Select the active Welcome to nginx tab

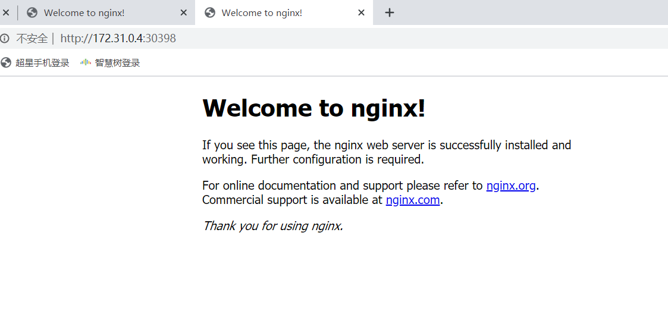pos(284,12)
